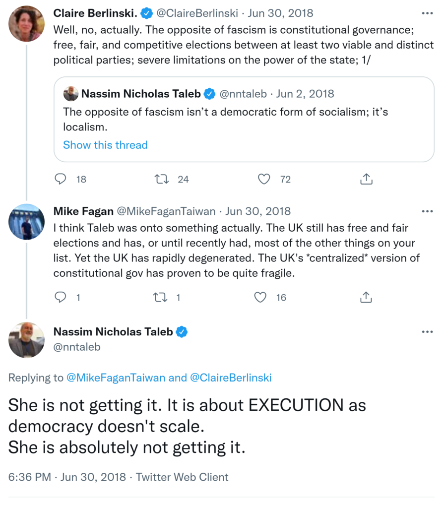The height and width of the screenshot is (508, 444).
Task: Like Claire Berlinski's tweet with 72 likes
Action: pos(265,179)
